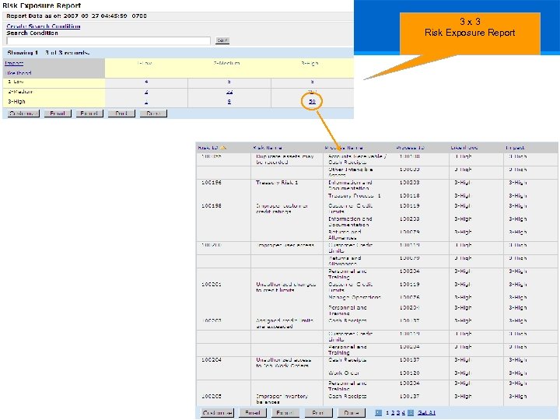Open count 2 for Medium likelihood, Low impact
The width and height of the screenshot is (560, 420).
pos(146,92)
